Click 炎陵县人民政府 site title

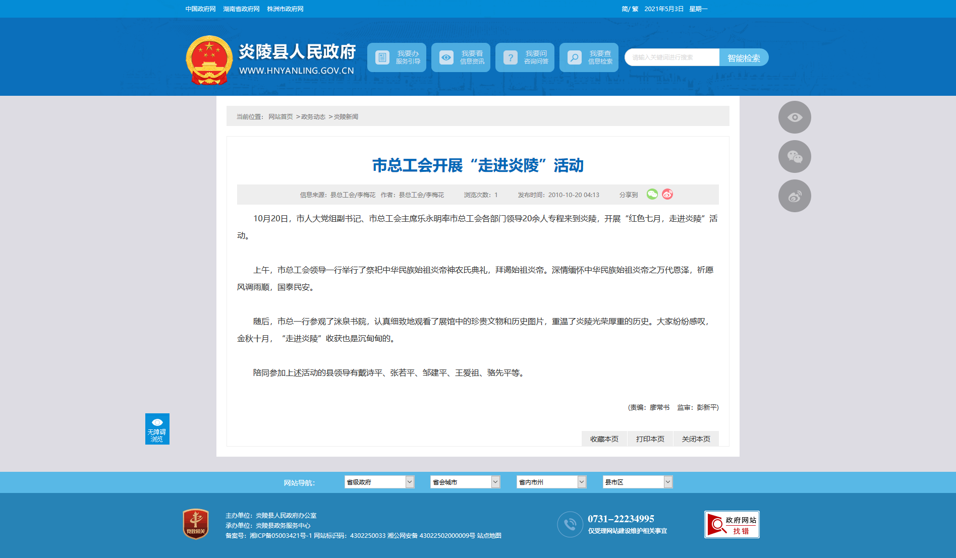pyautogui.click(x=297, y=51)
